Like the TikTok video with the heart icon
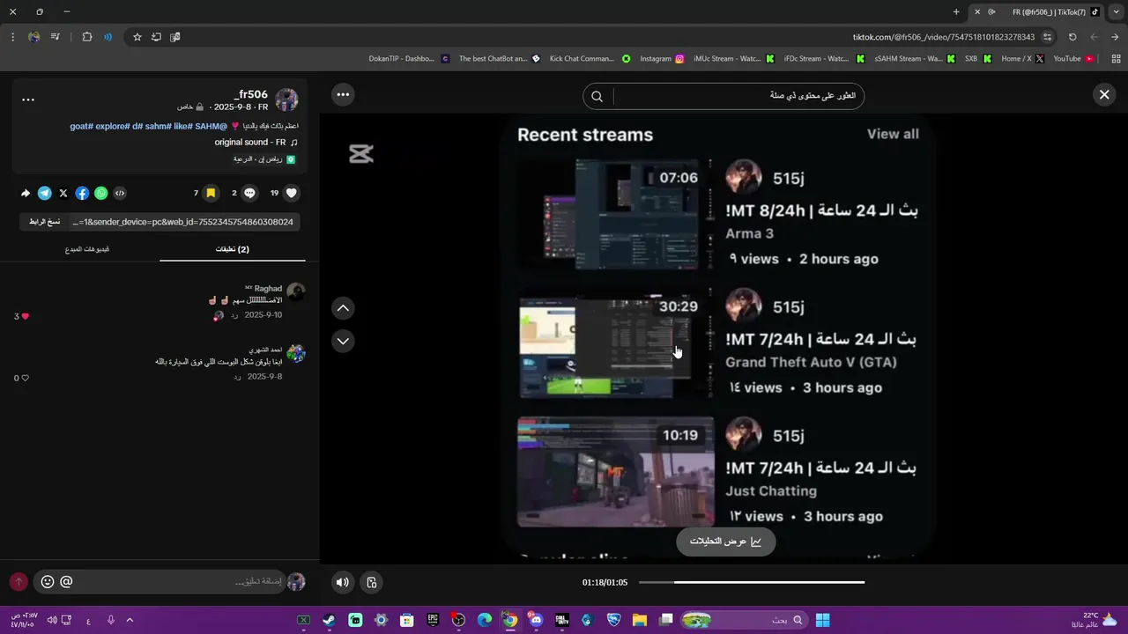This screenshot has width=1128, height=634. click(x=292, y=193)
